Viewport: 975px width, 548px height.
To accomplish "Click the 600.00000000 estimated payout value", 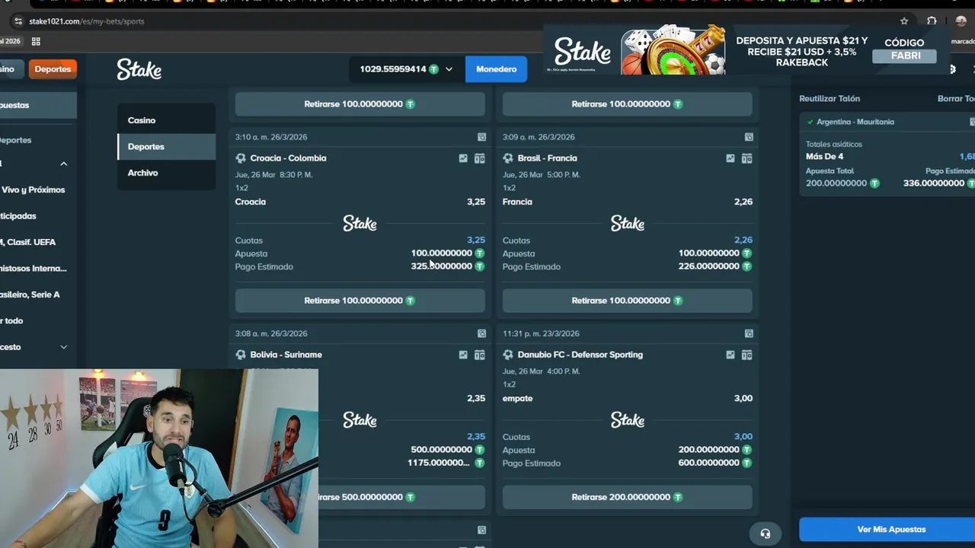I will click(x=709, y=463).
